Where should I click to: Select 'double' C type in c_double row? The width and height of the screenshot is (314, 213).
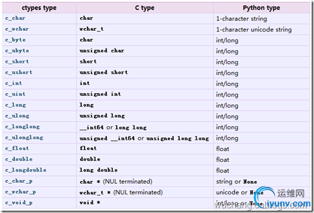[90, 159]
